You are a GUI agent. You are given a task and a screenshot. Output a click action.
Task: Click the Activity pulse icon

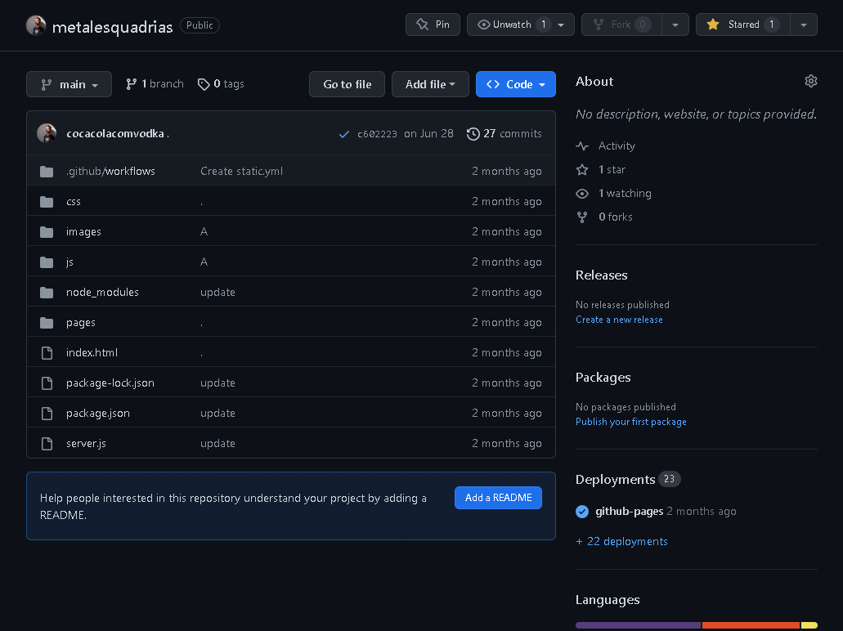[x=582, y=145]
